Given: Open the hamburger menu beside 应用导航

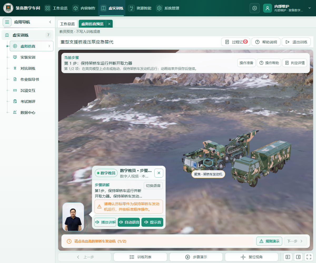Looking at the screenshot, I should pos(7,22).
